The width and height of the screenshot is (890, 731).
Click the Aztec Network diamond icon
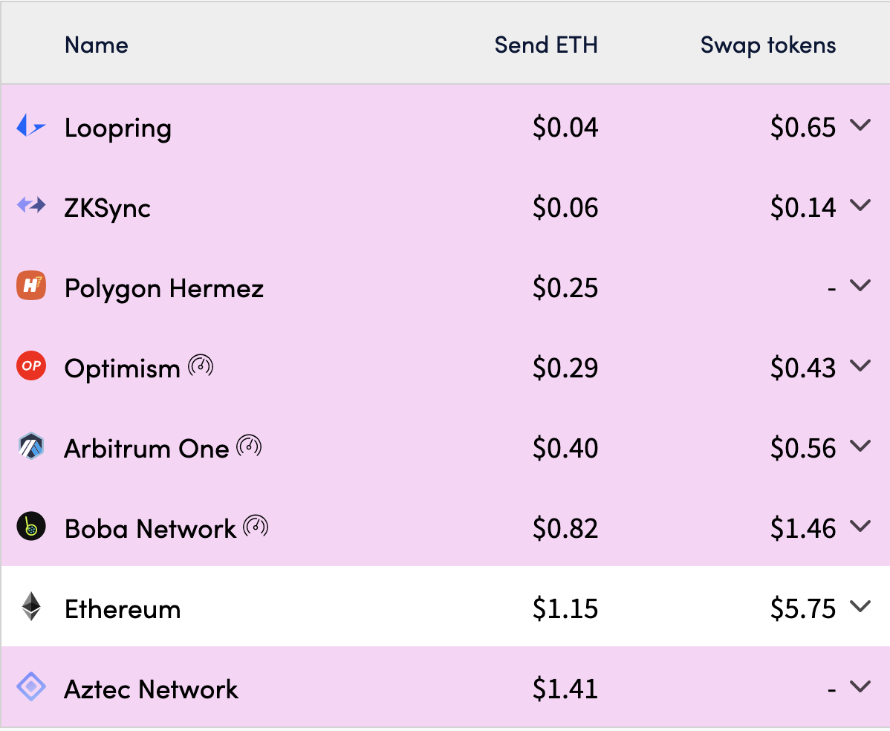click(x=30, y=686)
